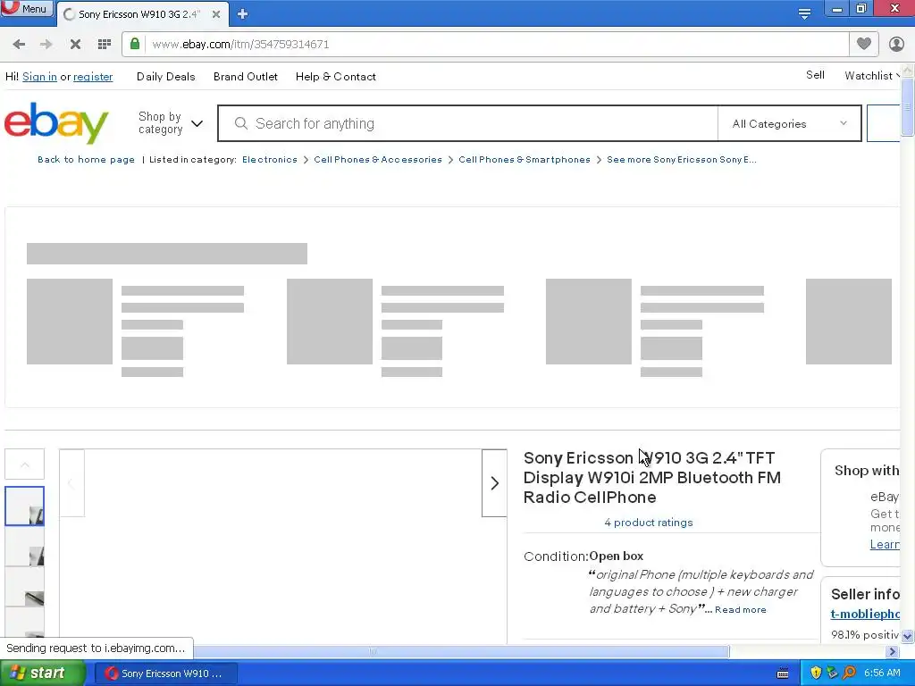The image size is (915, 686).
Task: Click See more Sony Ericsson link
Action: [682, 159]
